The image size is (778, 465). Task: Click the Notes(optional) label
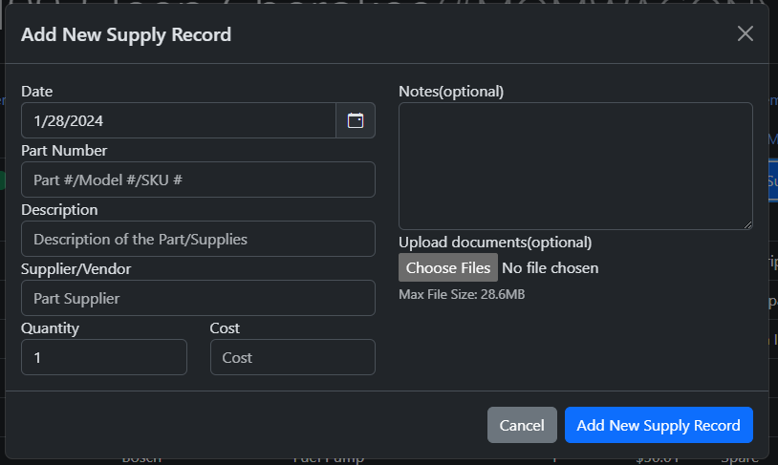pyautogui.click(x=450, y=92)
